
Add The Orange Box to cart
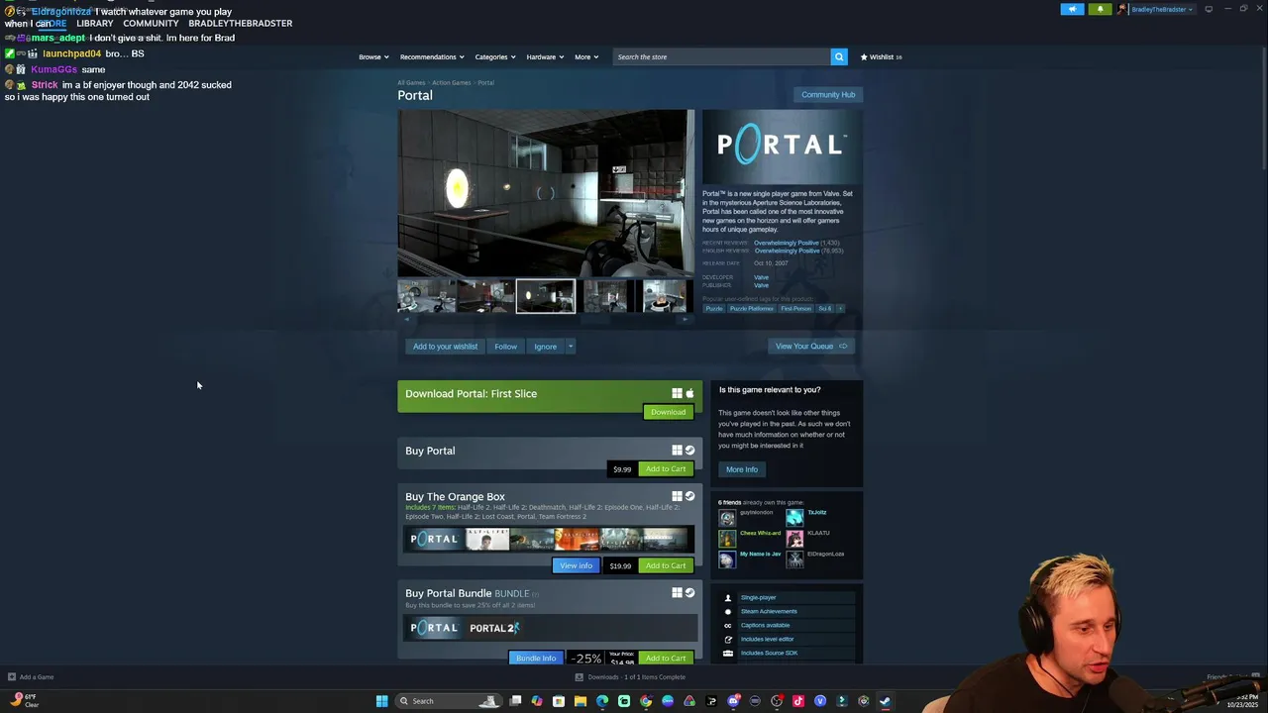(665, 566)
